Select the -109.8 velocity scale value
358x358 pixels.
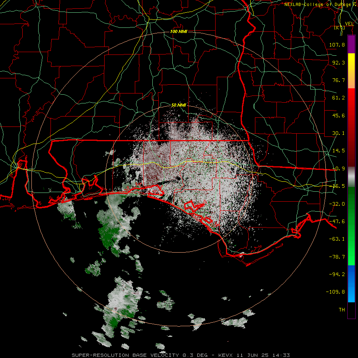[x=335, y=292]
